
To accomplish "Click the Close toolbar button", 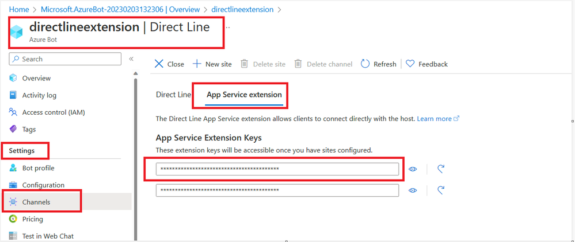I will [x=169, y=64].
